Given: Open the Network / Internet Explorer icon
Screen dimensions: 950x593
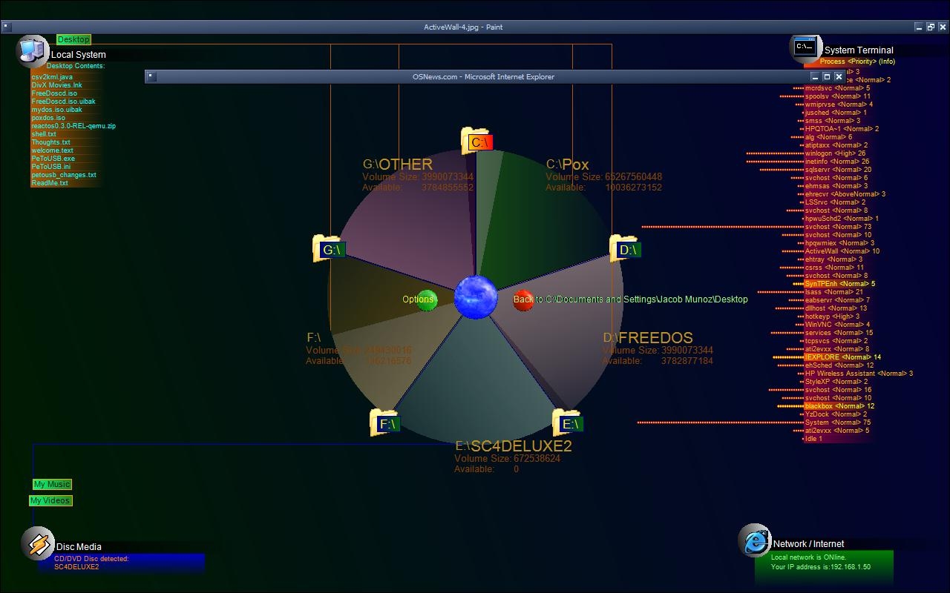Looking at the screenshot, I should click(x=755, y=540).
